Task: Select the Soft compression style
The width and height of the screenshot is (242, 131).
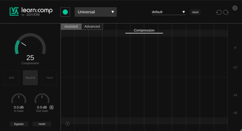Action: [11, 78]
